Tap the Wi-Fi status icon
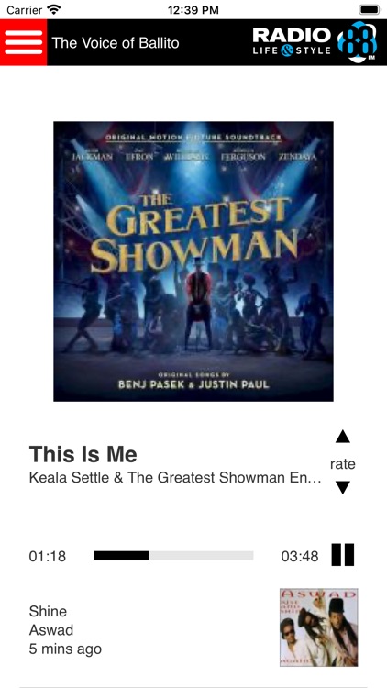Screen dimensions: 387x688 coord(54,9)
